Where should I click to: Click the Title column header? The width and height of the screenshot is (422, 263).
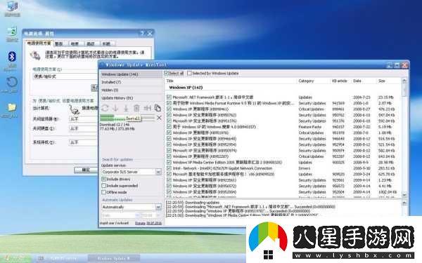[170, 81]
